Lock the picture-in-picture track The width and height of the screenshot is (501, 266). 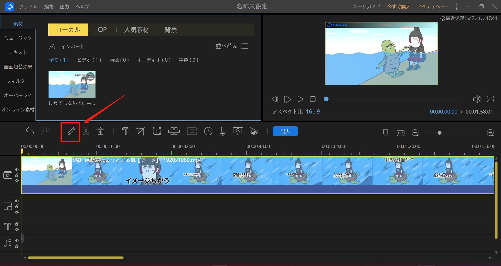tap(17, 206)
